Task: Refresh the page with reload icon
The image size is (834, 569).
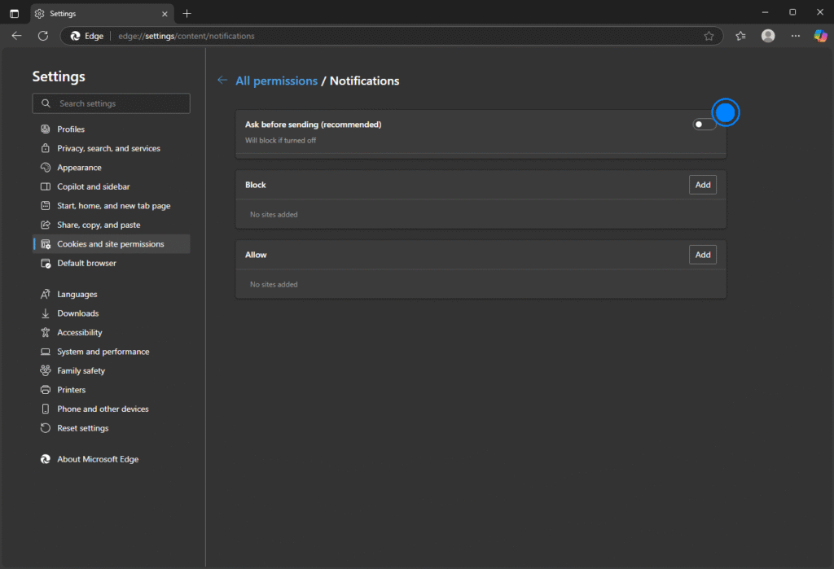Action: tap(43, 36)
